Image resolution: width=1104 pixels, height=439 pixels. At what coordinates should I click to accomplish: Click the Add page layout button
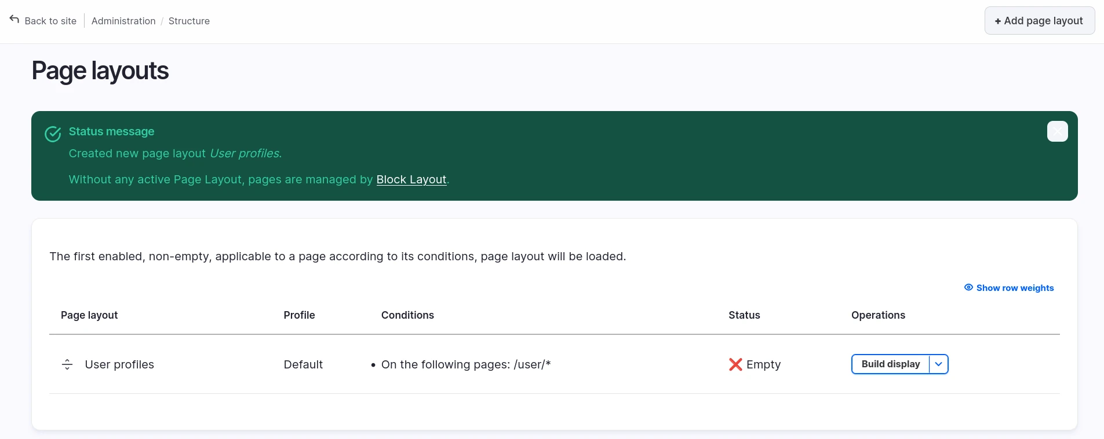click(1039, 21)
